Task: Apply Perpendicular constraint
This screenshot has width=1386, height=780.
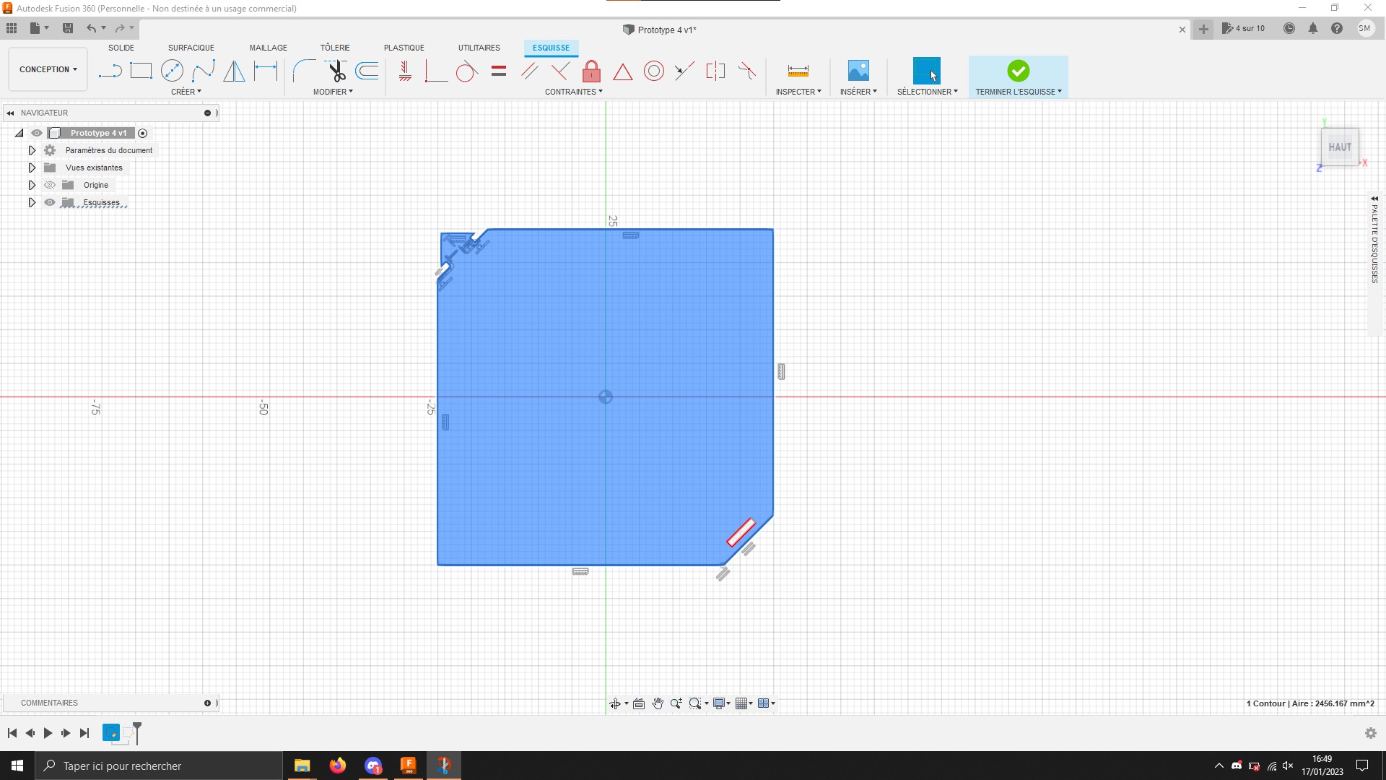Action: tap(560, 71)
